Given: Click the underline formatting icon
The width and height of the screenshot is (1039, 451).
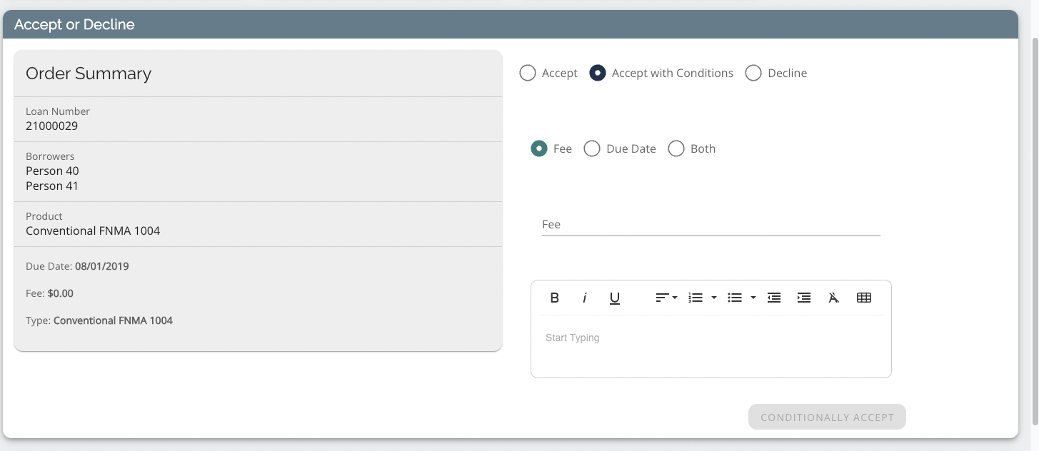Looking at the screenshot, I should [x=614, y=298].
